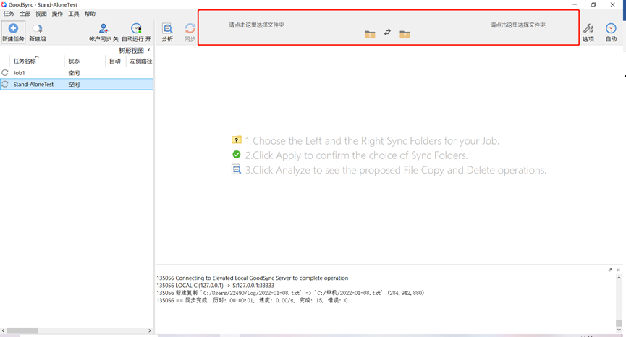Screen dimensions: 626x337
Task: Click task list scroll left arrow
Action: coord(3,330)
